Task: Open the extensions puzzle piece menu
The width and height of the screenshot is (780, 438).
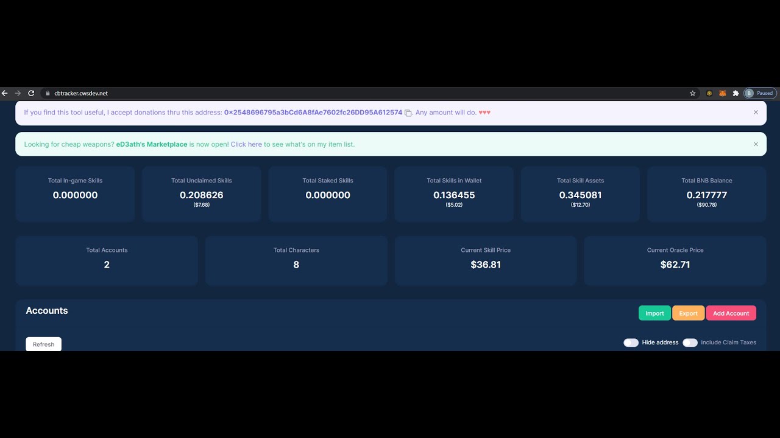Action: pyautogui.click(x=736, y=93)
